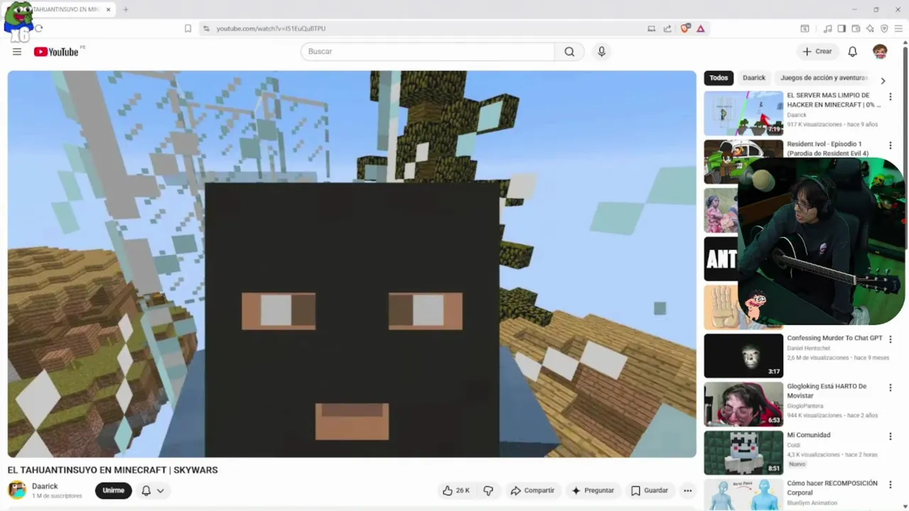Dislike the video with the thumbs down
909x511 pixels.
tap(489, 490)
